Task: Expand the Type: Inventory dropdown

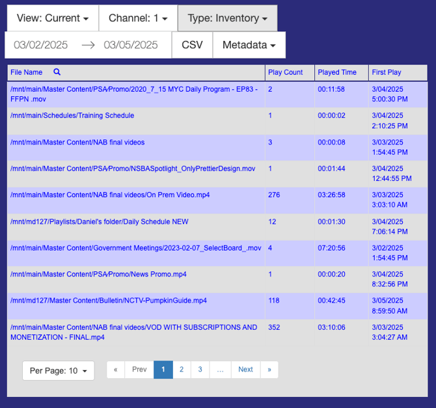Action: click(227, 18)
